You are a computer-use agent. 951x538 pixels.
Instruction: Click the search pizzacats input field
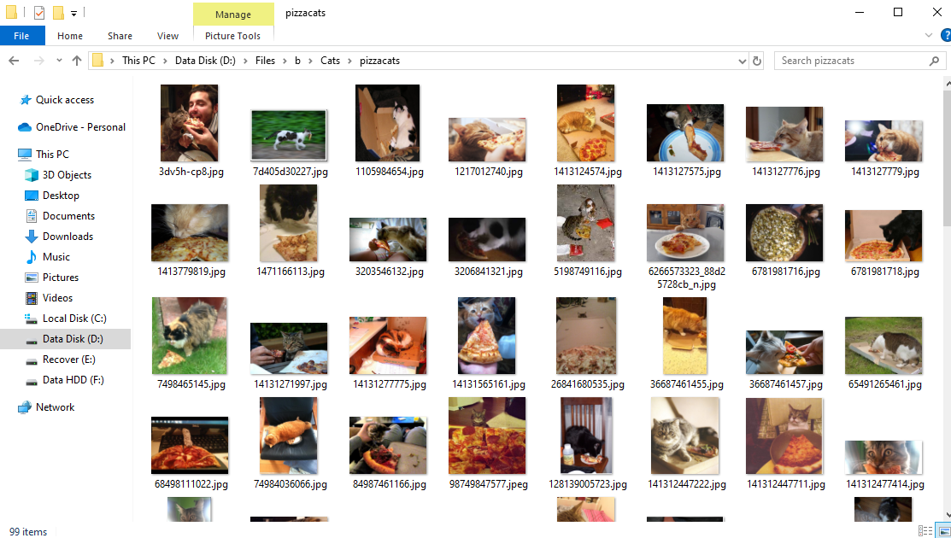(852, 61)
